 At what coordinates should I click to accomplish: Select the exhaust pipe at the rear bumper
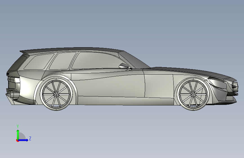coord(15,94)
